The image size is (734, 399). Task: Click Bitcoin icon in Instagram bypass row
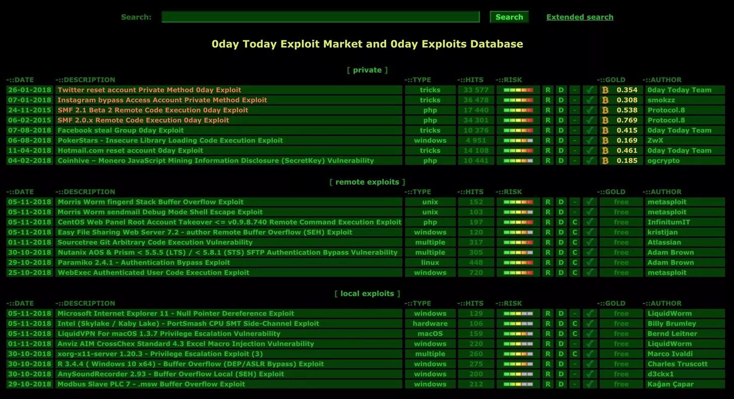(x=605, y=100)
